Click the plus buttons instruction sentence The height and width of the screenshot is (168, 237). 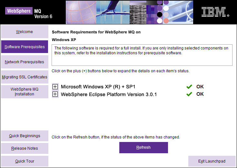tap(121, 71)
